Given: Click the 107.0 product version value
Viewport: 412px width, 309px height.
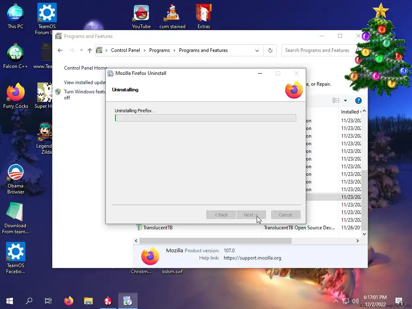Looking at the screenshot, I should pyautogui.click(x=229, y=250).
